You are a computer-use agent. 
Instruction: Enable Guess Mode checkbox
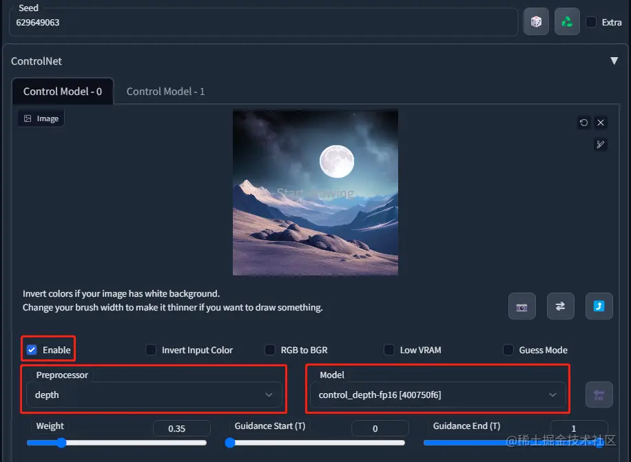(508, 350)
